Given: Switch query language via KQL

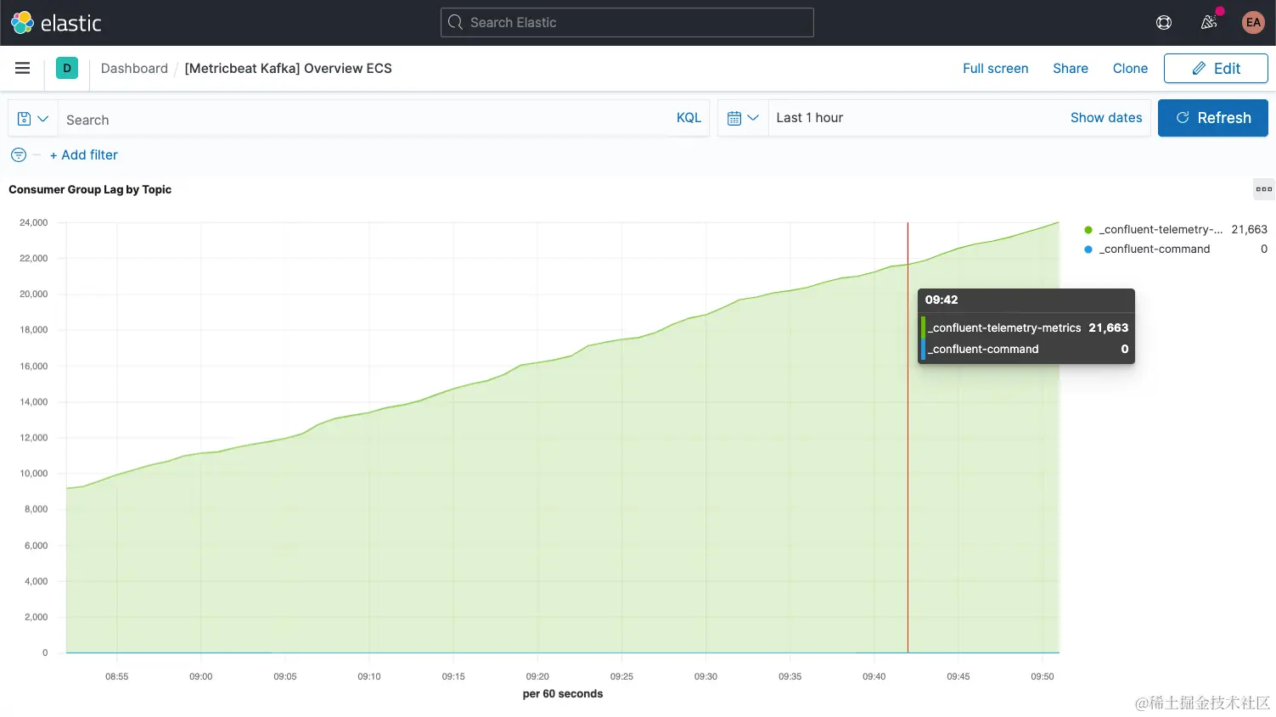Looking at the screenshot, I should [x=689, y=118].
